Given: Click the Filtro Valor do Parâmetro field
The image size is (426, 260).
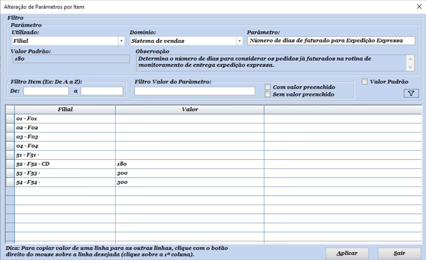Looking at the screenshot, I should point(194,91).
